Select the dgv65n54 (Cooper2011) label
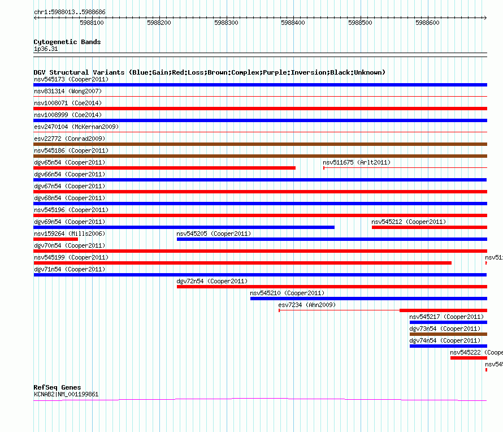 tap(70, 162)
